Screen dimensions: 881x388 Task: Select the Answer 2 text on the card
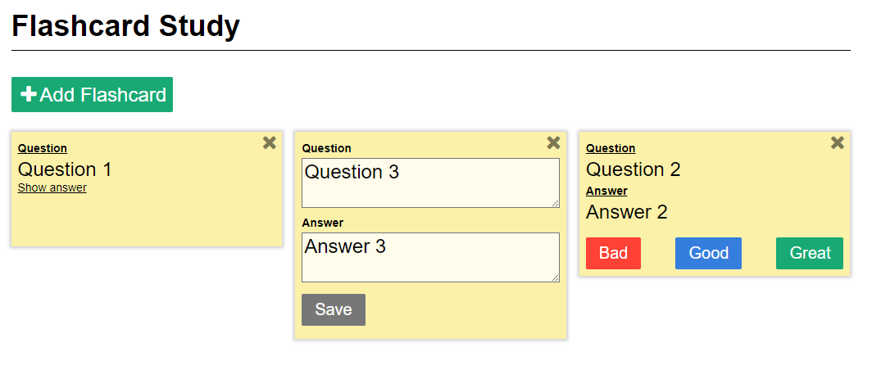pos(626,212)
